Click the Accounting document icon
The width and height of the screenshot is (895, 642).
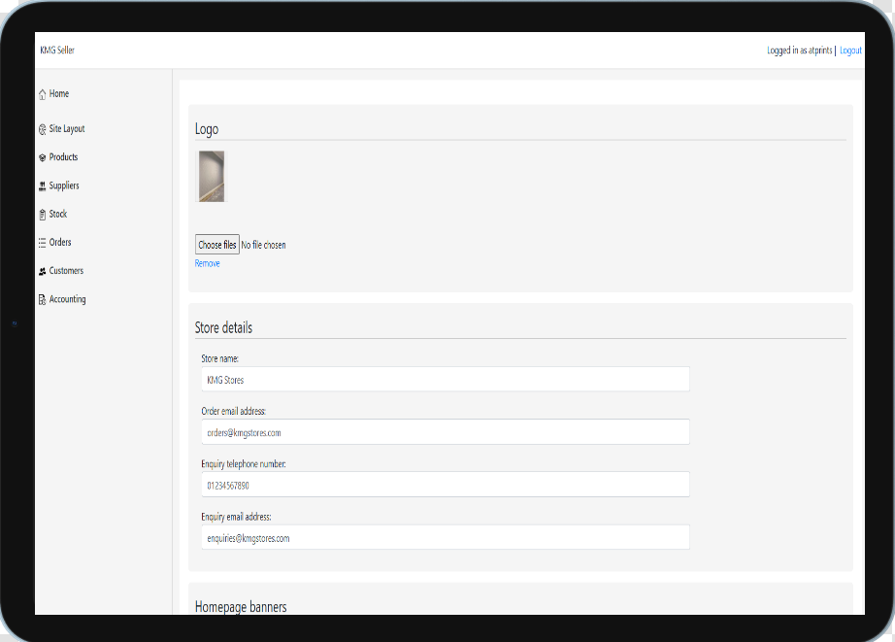pyautogui.click(x=42, y=300)
